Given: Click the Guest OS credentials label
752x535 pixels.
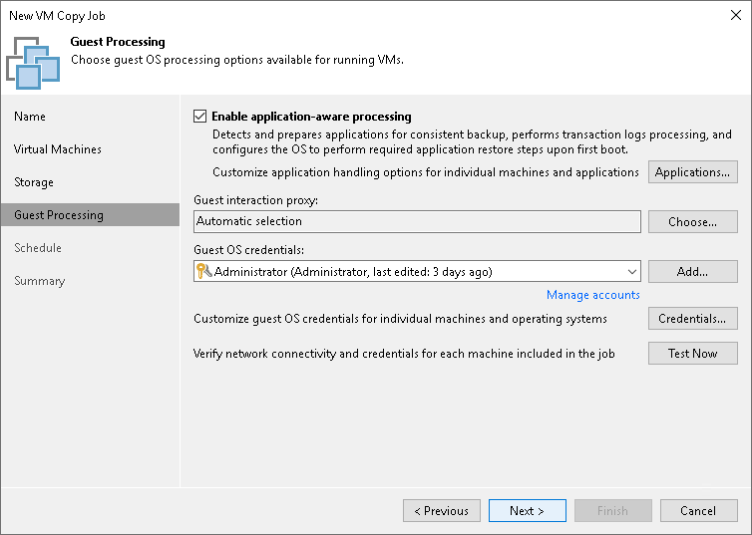Looking at the screenshot, I should [x=248, y=250].
